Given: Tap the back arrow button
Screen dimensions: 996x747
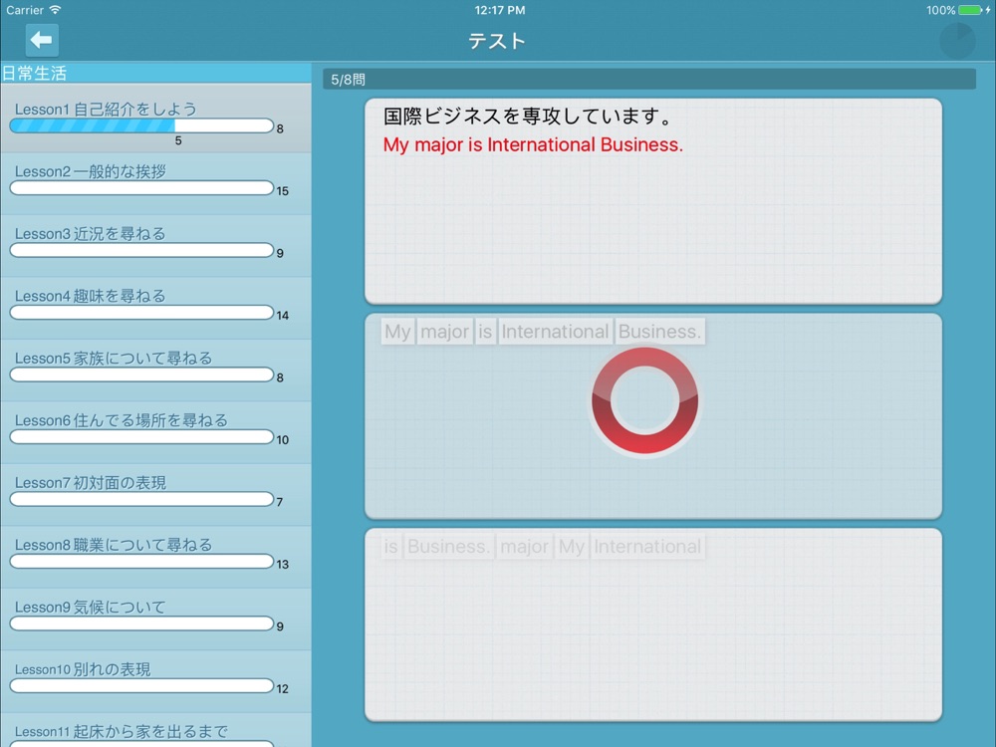Looking at the screenshot, I should tap(42, 40).
